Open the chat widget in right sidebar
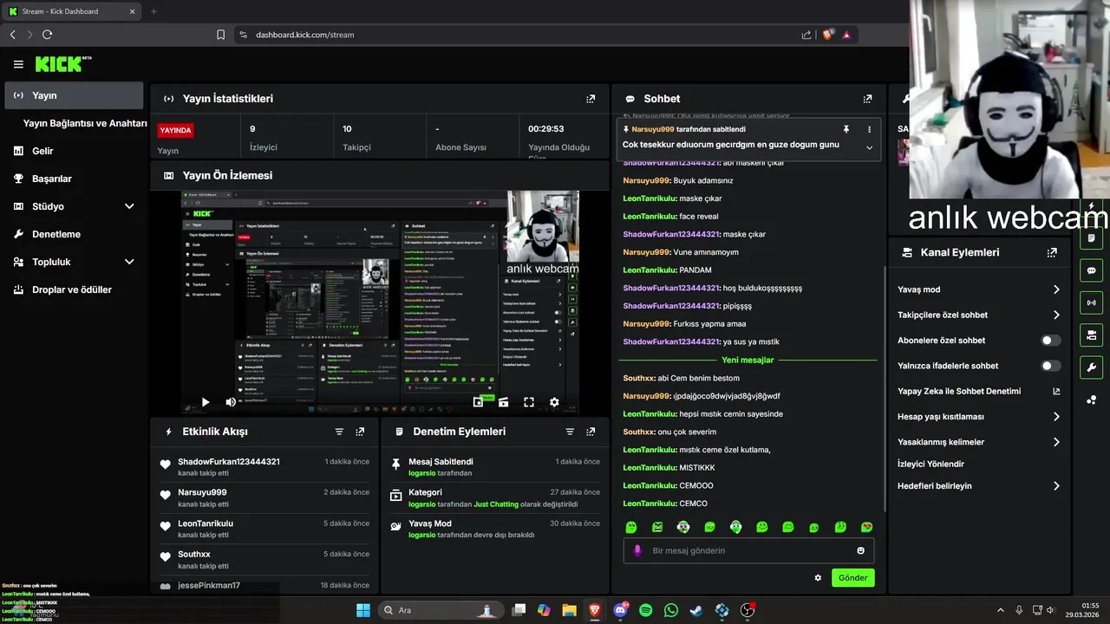This screenshot has width=1110, height=624. click(x=1091, y=270)
